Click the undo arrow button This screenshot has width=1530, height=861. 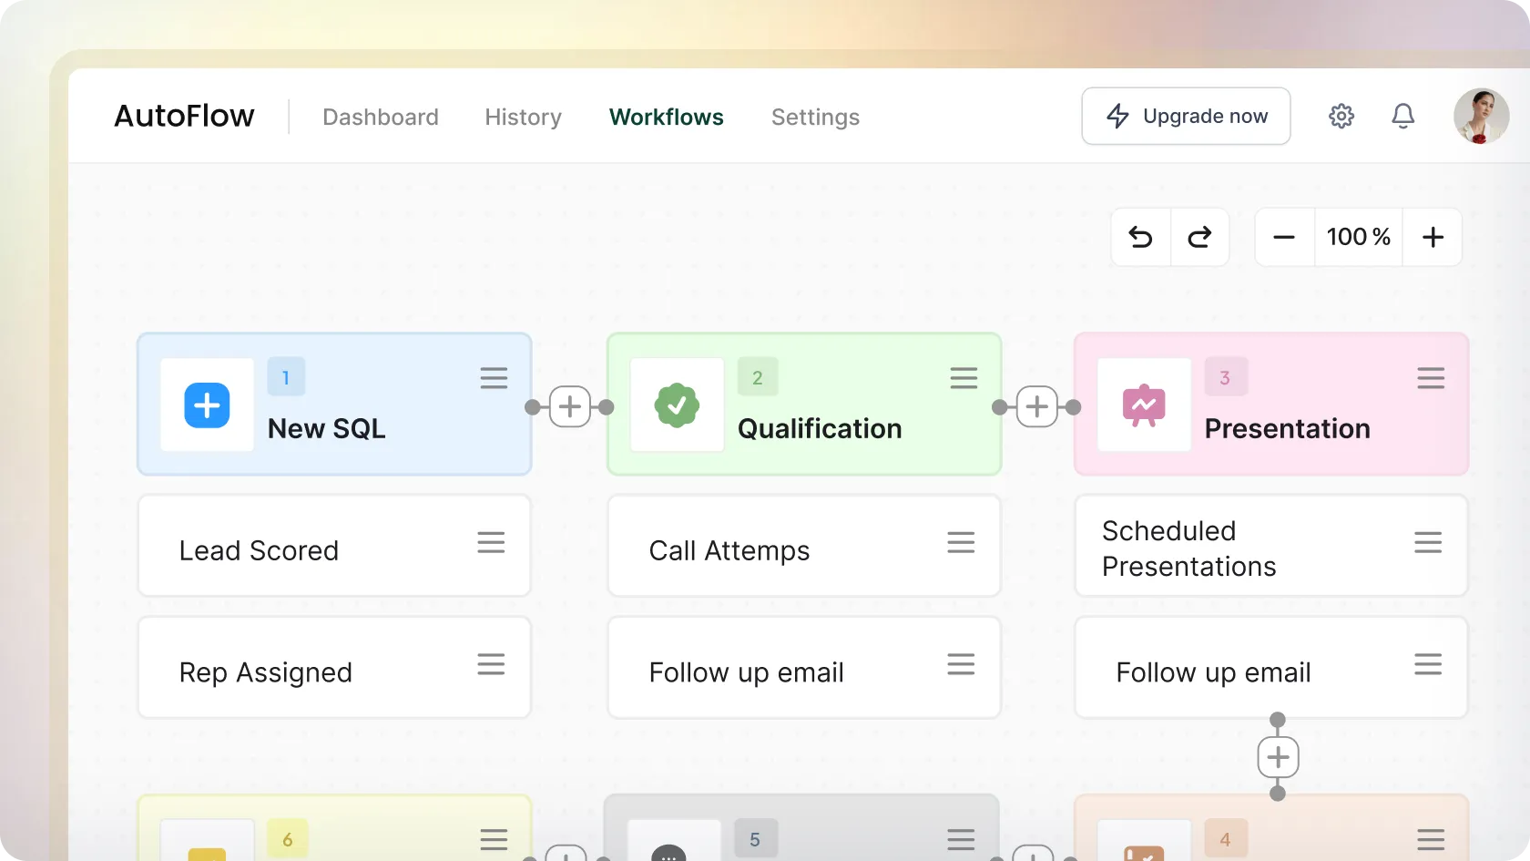click(x=1140, y=238)
